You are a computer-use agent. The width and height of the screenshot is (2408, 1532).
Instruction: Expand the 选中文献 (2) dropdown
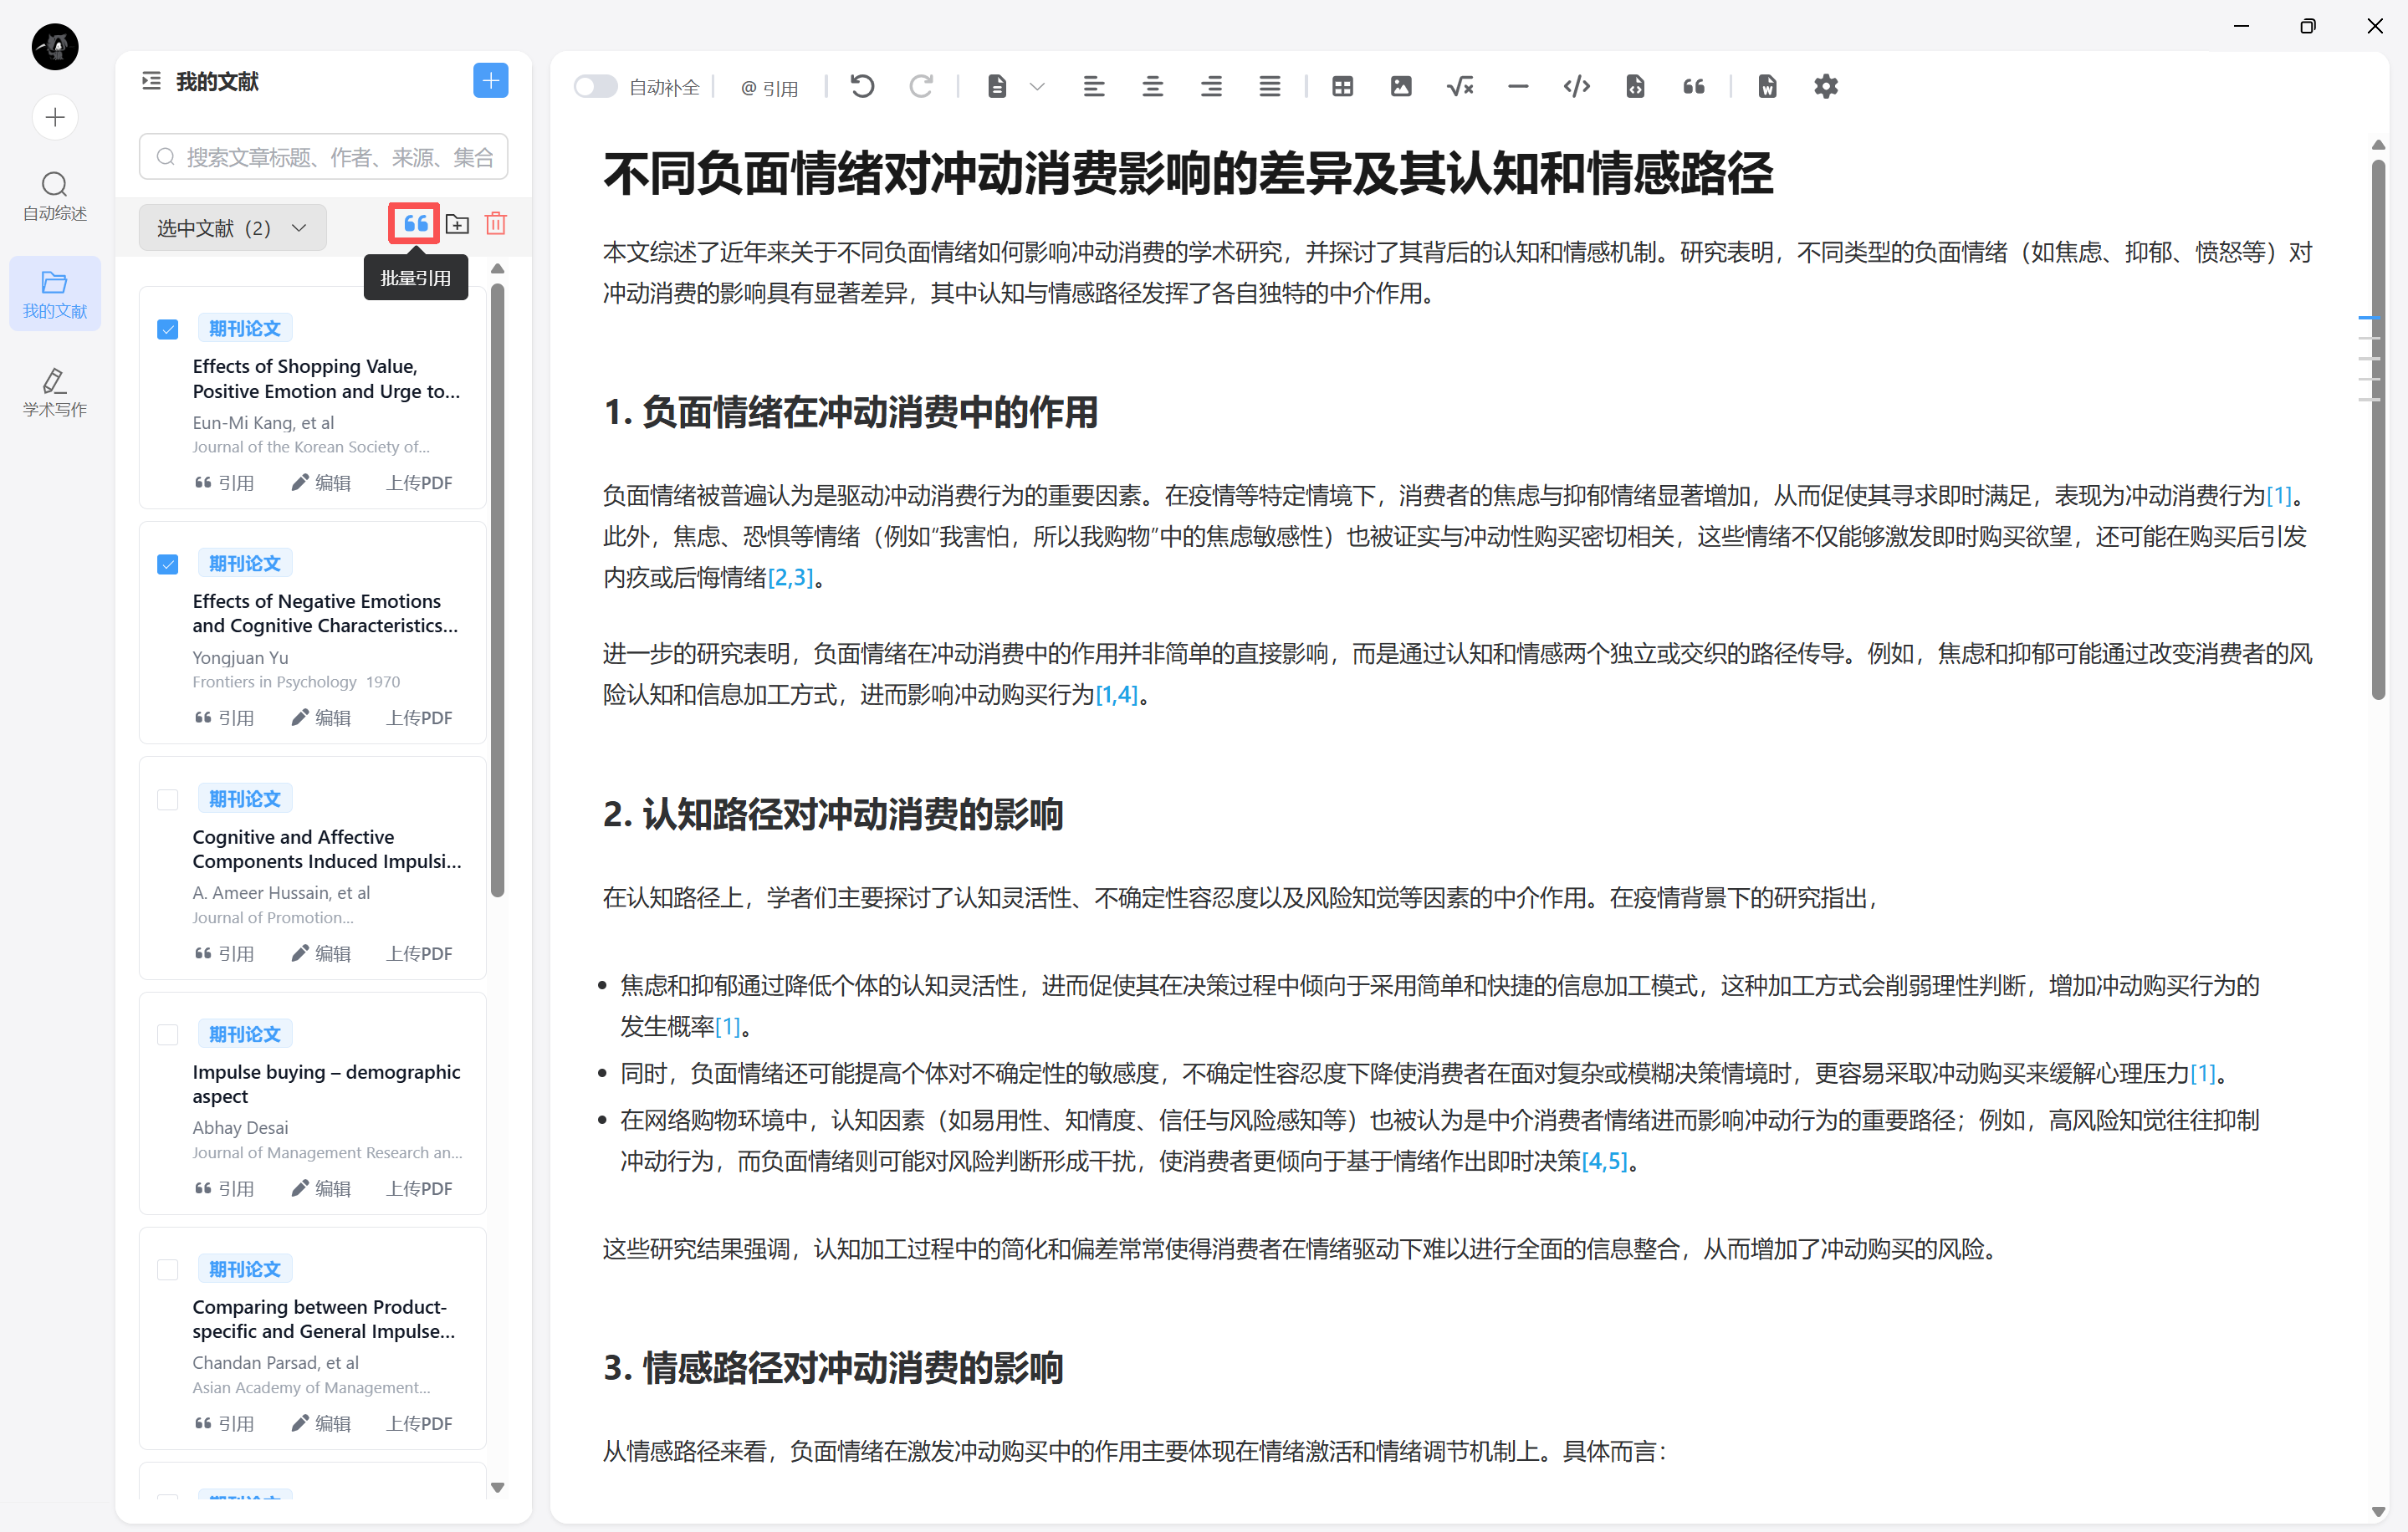(x=232, y=228)
